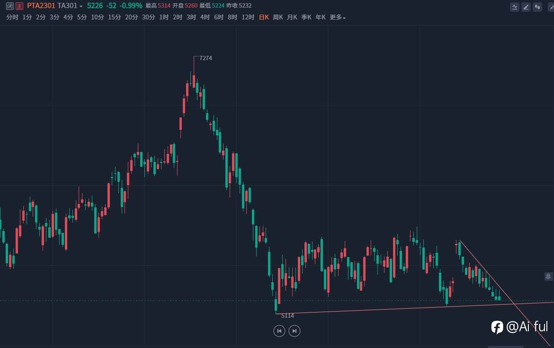The height and width of the screenshot is (348, 554).
Task: Open the indicator line chart tool
Action: click(x=515, y=7)
